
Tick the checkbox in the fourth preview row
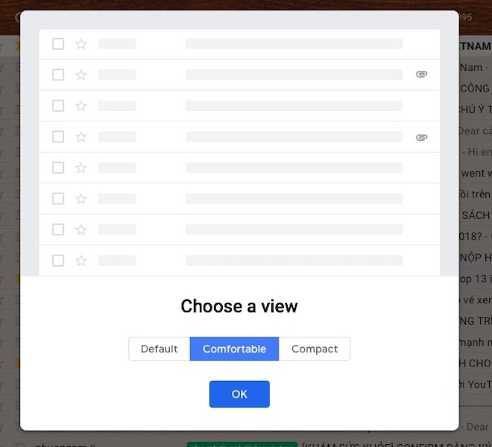[x=58, y=137]
